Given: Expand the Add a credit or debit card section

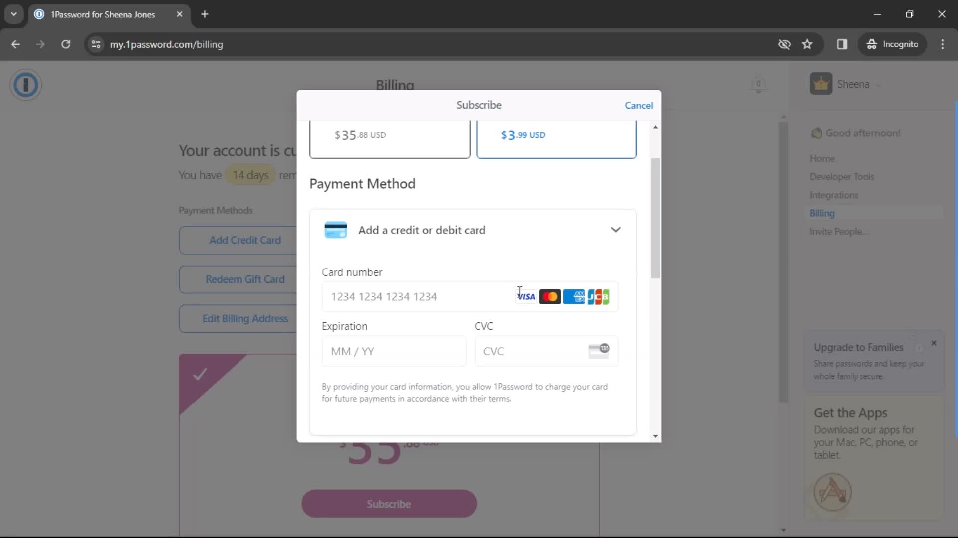Looking at the screenshot, I should (x=616, y=230).
